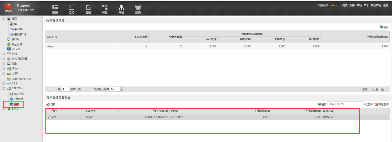Screen dimensions: 392x142
Task: Collapse the 接口 tree node
Action: pos(4,19)
